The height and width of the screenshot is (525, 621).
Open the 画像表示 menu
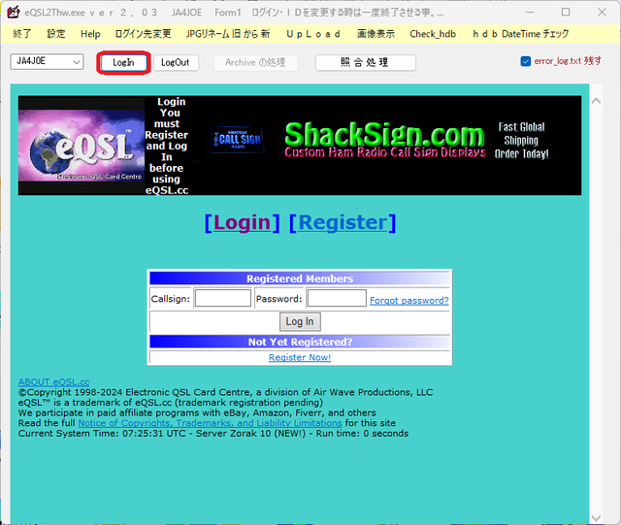click(376, 34)
